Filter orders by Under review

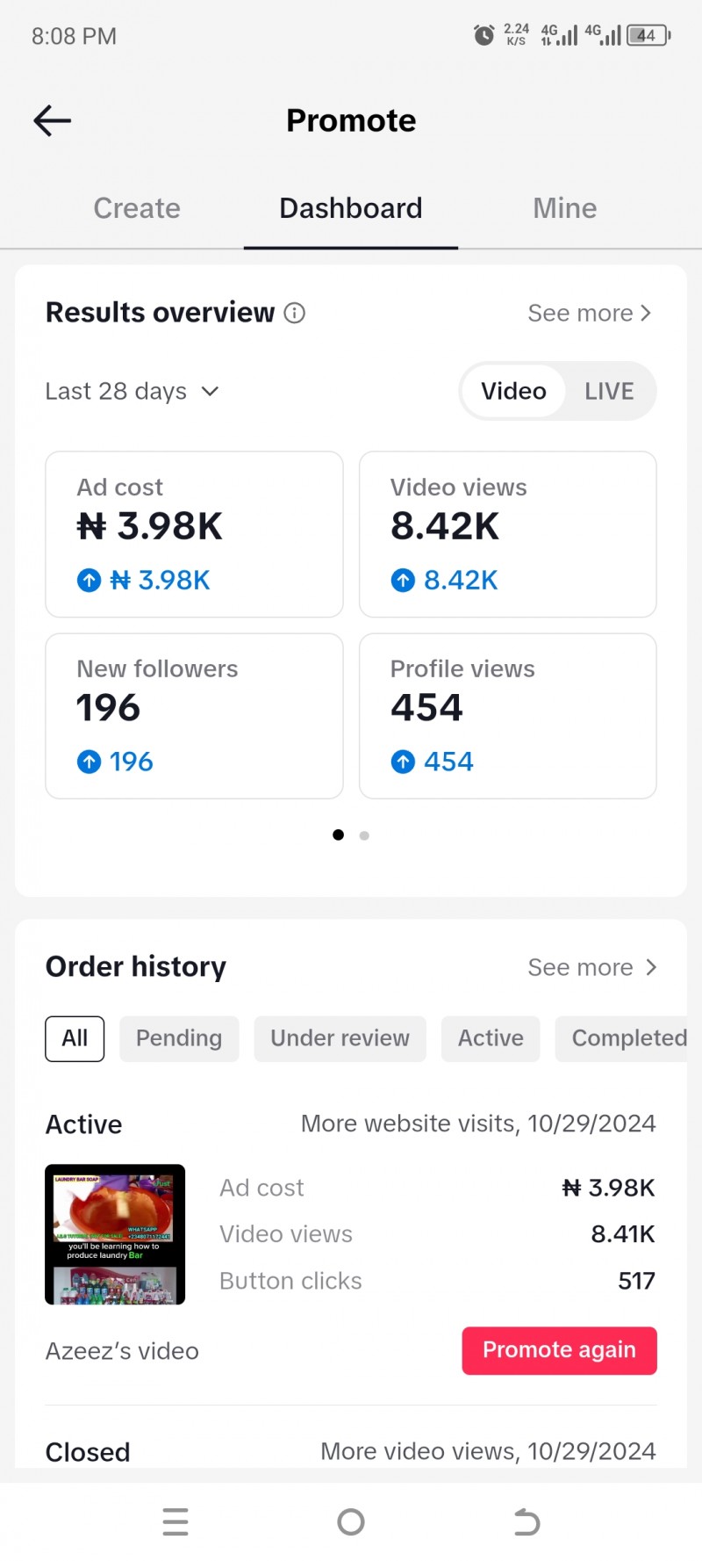(x=340, y=1038)
